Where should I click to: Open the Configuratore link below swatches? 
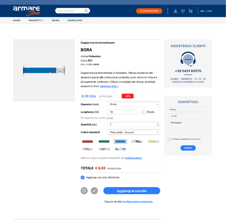[133, 158]
